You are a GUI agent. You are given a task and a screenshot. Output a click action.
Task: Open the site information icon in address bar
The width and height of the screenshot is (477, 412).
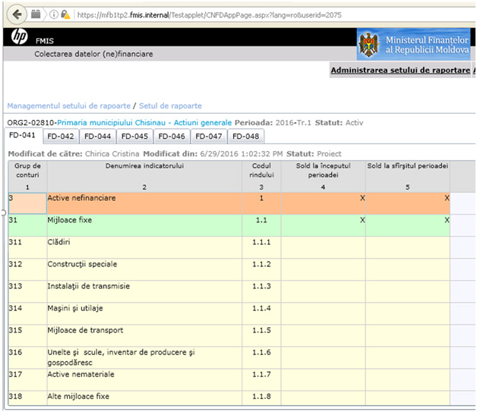(x=53, y=14)
